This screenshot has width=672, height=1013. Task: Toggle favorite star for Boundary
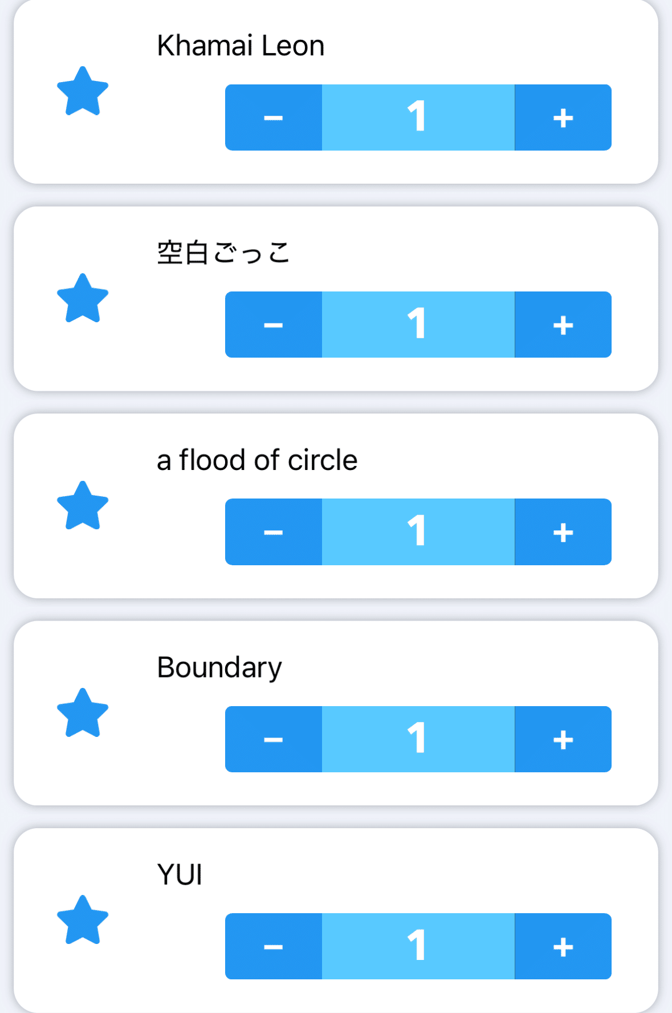pos(83,714)
